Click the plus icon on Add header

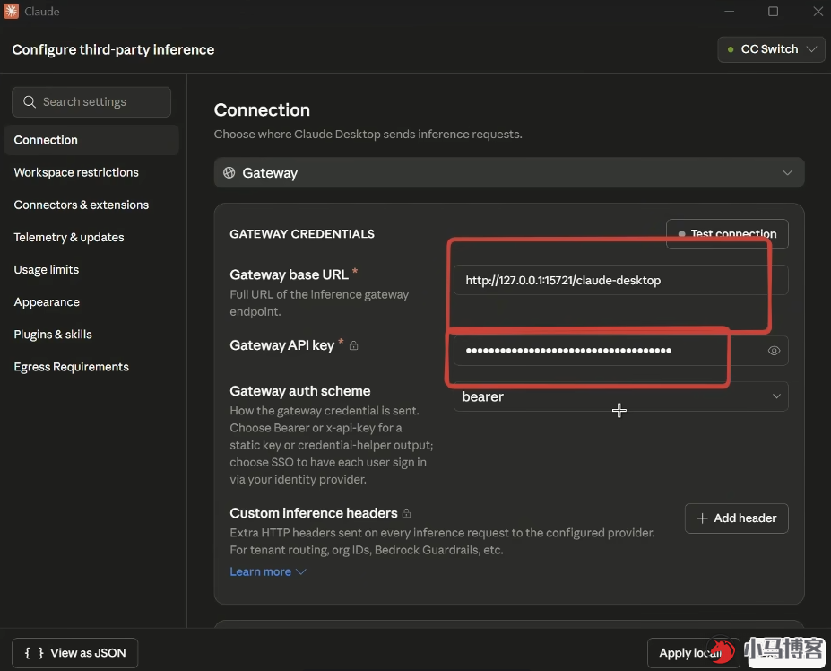pos(702,518)
